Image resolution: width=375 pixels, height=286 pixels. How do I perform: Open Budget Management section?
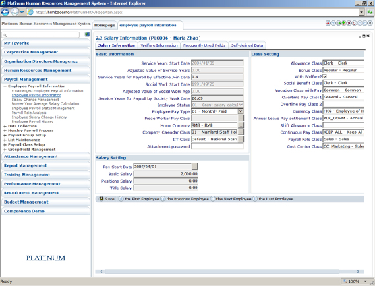click(x=45, y=202)
